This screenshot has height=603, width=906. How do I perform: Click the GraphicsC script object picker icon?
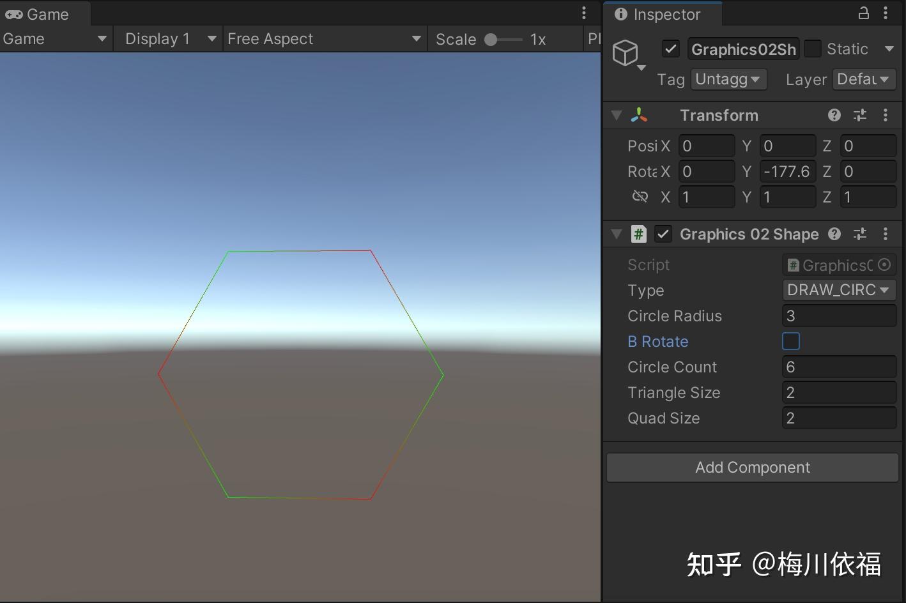pos(885,264)
